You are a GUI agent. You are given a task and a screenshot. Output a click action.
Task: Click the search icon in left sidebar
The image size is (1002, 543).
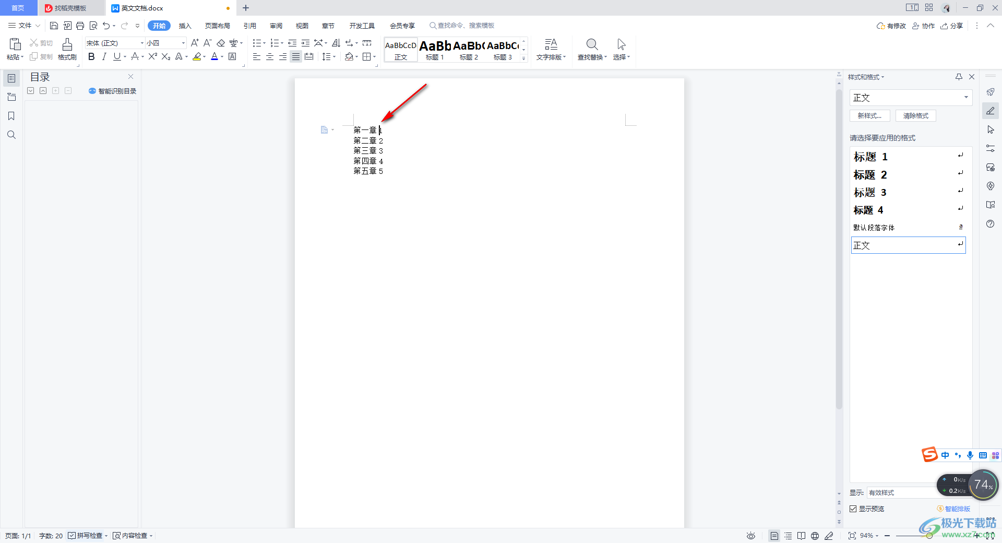11,135
